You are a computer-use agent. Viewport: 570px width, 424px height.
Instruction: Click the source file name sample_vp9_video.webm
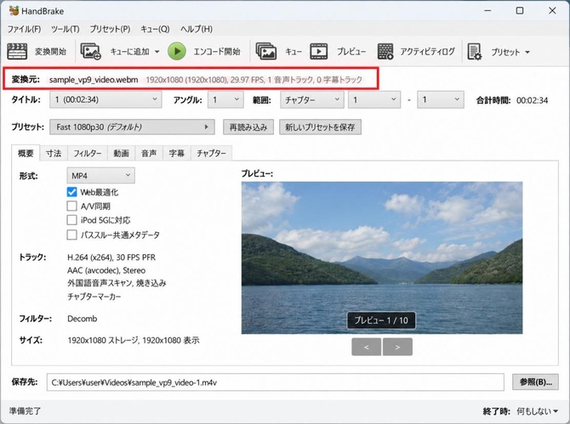[94, 80]
